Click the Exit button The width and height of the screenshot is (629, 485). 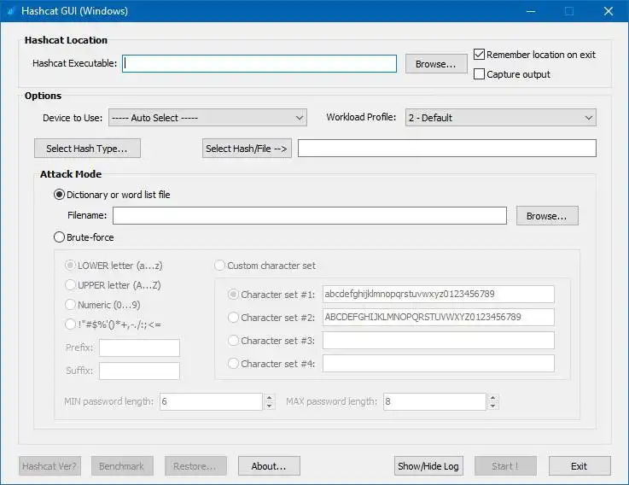coord(579,465)
